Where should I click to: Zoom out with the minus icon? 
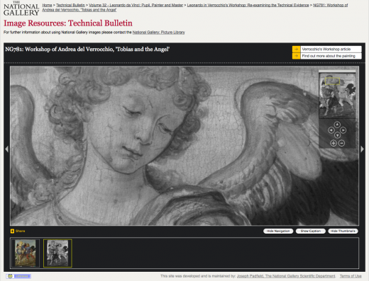pyautogui.click(x=341, y=143)
